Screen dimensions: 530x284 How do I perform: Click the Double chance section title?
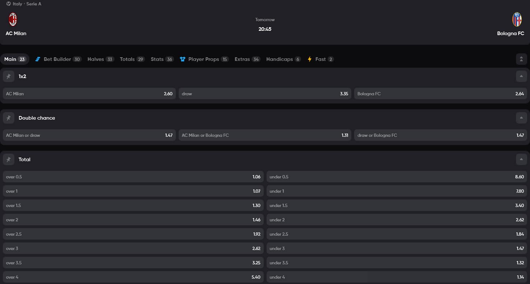pyautogui.click(x=37, y=118)
